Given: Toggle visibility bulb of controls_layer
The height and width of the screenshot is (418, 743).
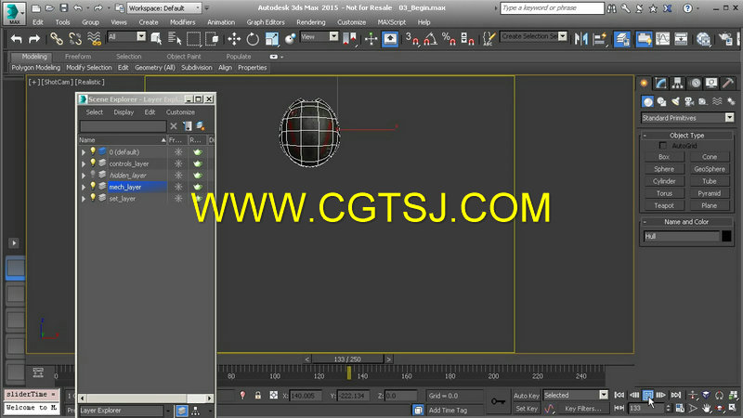Looking at the screenshot, I should pos(93,163).
